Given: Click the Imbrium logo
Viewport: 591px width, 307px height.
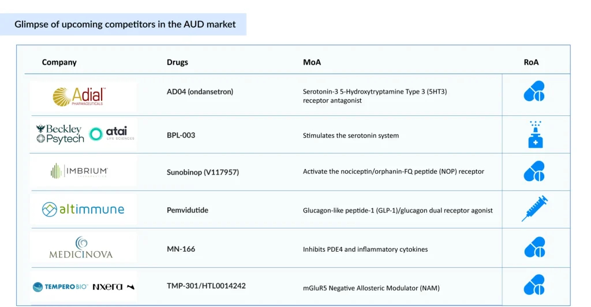Looking at the screenshot, I should tap(79, 171).
